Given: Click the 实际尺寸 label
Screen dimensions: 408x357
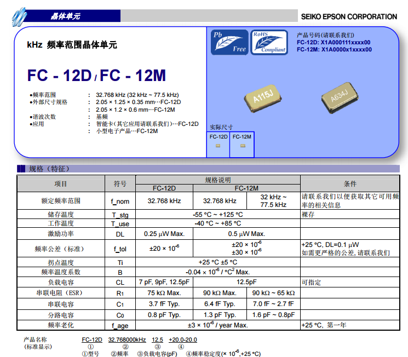Looking at the screenshot, I should coord(221,127).
